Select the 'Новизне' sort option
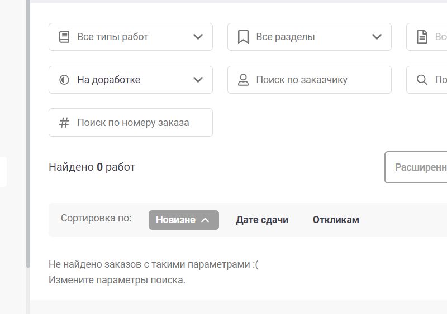The width and height of the screenshot is (447, 314). pyautogui.click(x=175, y=220)
